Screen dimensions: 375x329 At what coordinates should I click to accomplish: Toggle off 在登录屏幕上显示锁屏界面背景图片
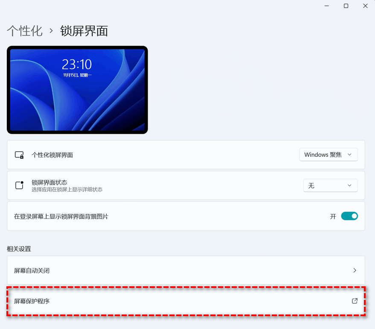point(349,216)
